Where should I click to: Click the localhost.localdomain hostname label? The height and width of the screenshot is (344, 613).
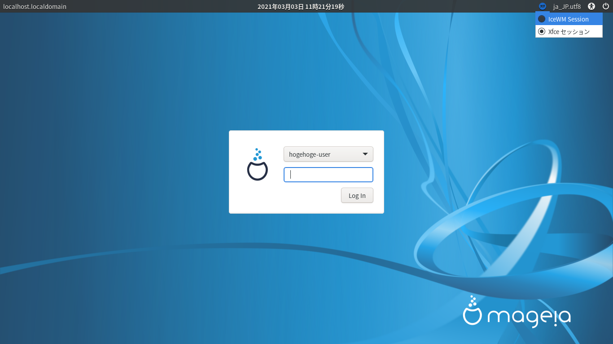pos(35,6)
